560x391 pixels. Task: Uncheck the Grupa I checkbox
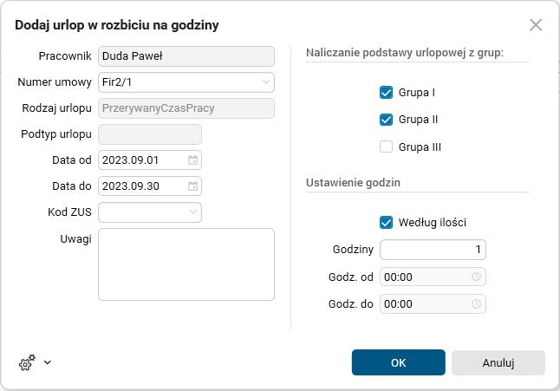387,92
